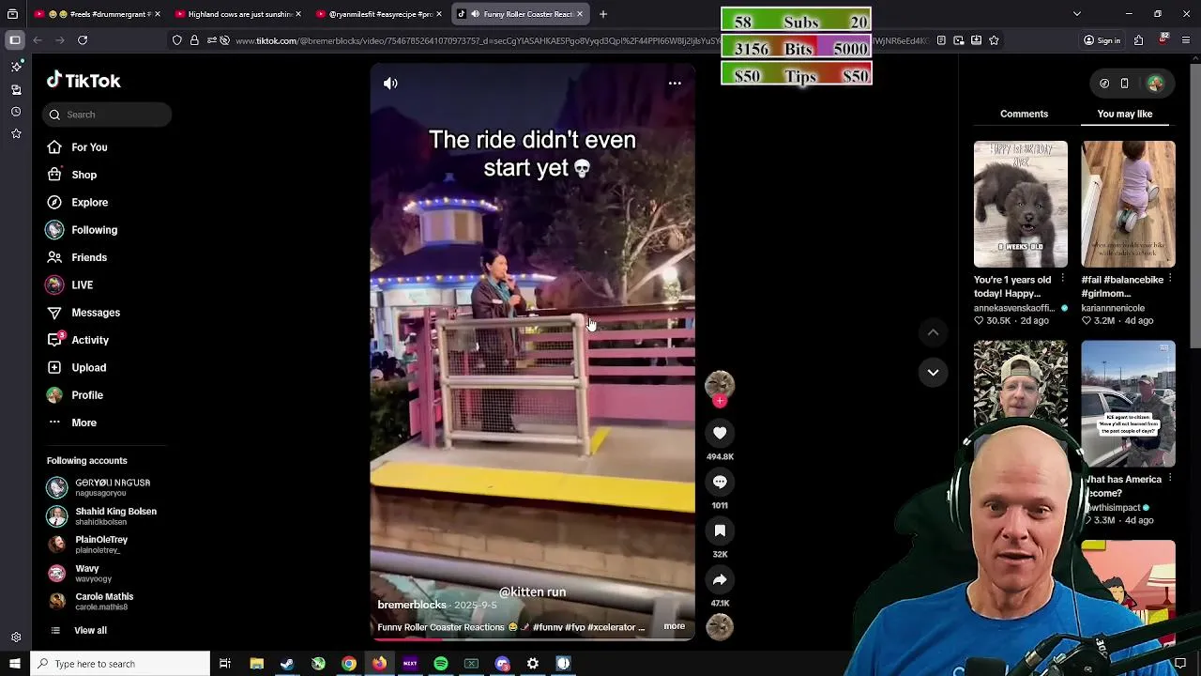Open Shahid King Bolsen's account
This screenshot has width=1201, height=676.
point(103,516)
